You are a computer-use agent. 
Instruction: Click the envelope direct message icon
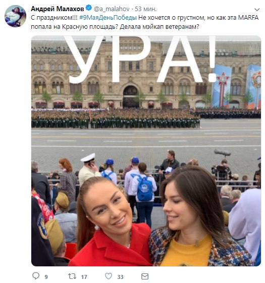(145, 276)
